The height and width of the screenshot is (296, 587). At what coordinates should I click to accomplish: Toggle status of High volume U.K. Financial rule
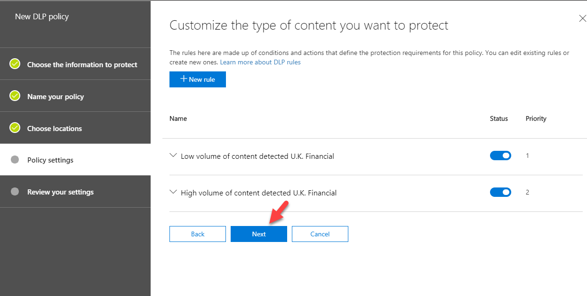(x=500, y=192)
